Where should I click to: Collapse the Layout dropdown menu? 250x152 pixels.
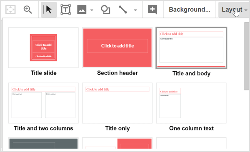(x=234, y=10)
